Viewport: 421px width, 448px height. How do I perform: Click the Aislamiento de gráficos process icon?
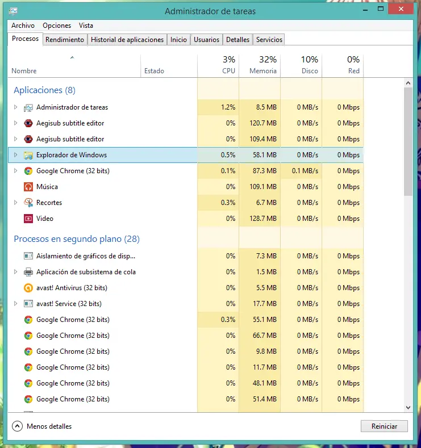28,256
